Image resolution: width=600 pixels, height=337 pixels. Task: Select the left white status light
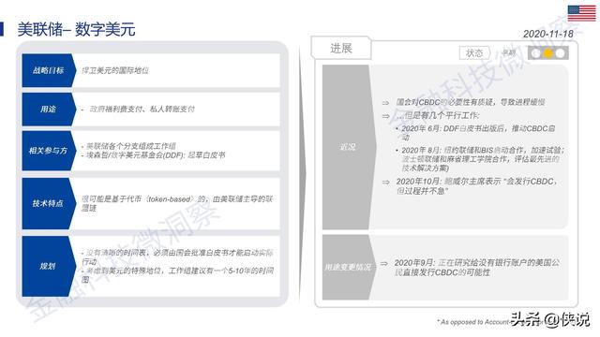coord(536,53)
